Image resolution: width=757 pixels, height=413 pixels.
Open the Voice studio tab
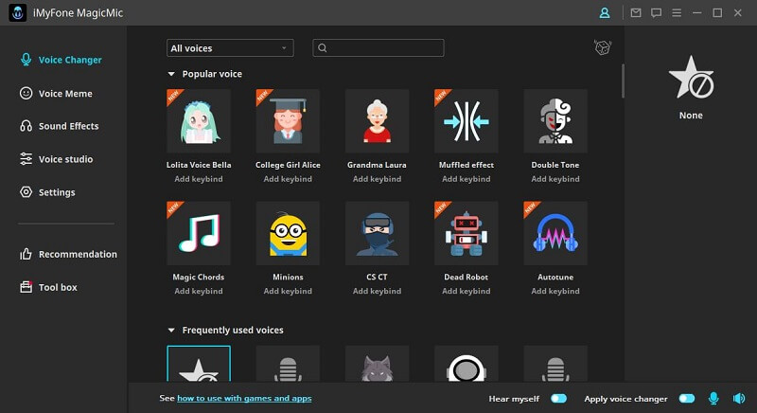(x=56, y=159)
